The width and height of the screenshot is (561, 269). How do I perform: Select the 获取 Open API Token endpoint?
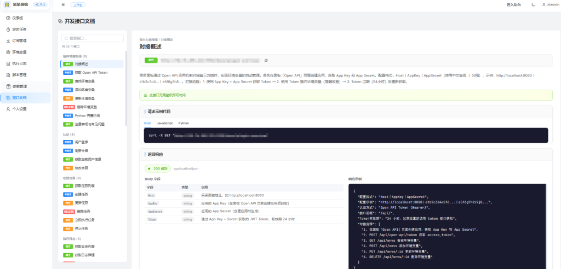click(91, 72)
